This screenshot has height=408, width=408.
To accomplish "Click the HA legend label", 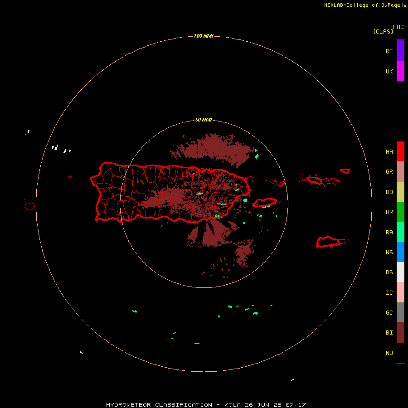I will point(389,152).
